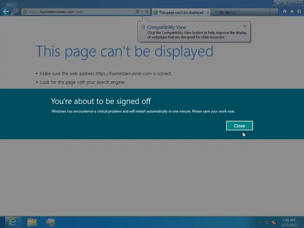This screenshot has height=228, width=304.
Task: Click the network tray icon
Action: click(x=267, y=222)
